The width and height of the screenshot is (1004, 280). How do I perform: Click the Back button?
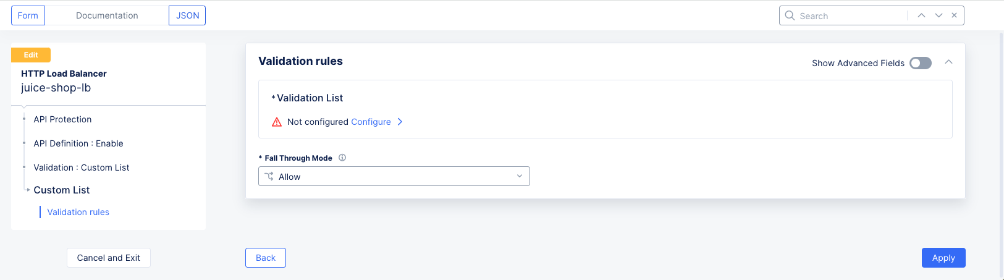tap(266, 258)
